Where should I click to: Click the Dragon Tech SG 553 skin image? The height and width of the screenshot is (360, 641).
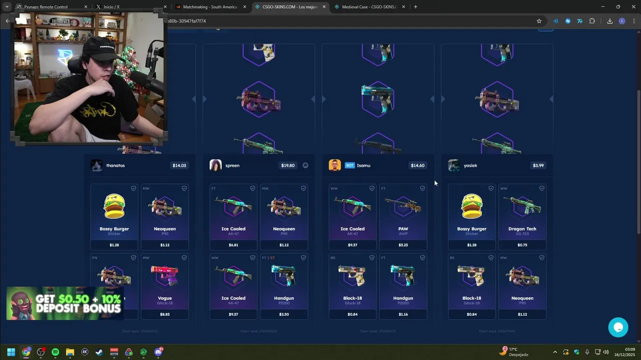pyautogui.click(x=522, y=206)
